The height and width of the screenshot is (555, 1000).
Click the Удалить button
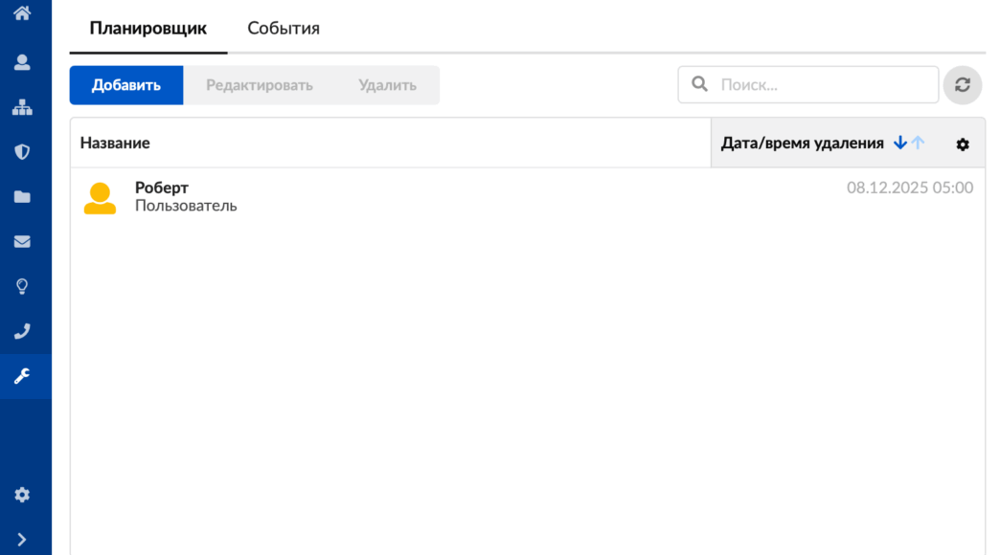(387, 85)
